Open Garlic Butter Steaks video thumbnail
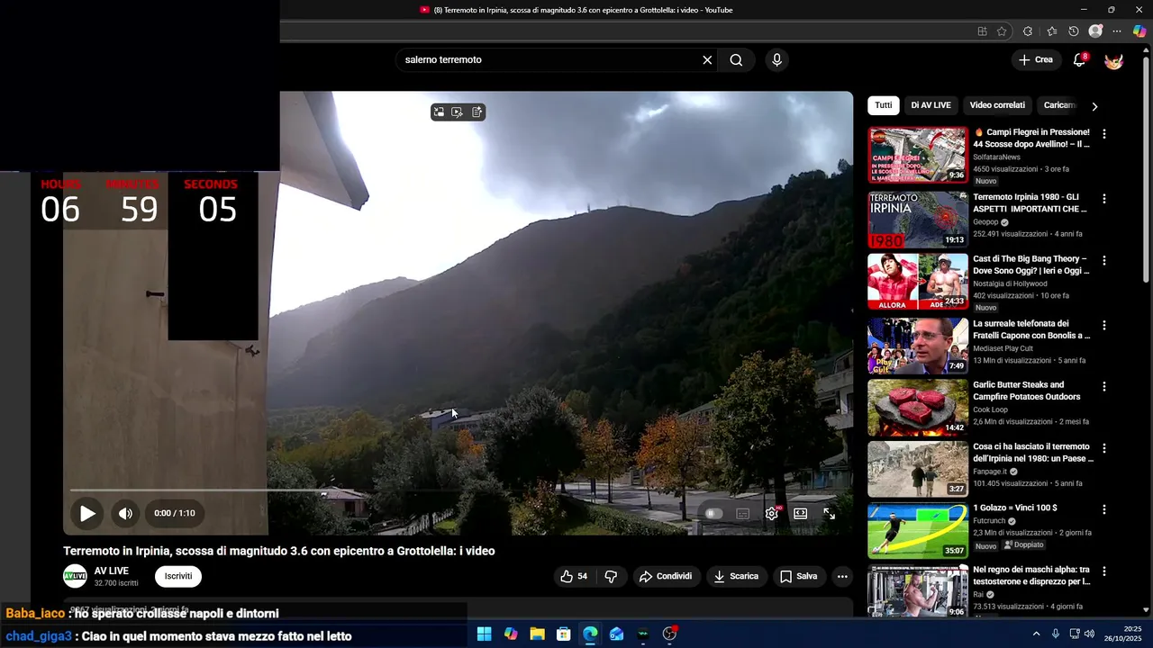 (x=918, y=407)
